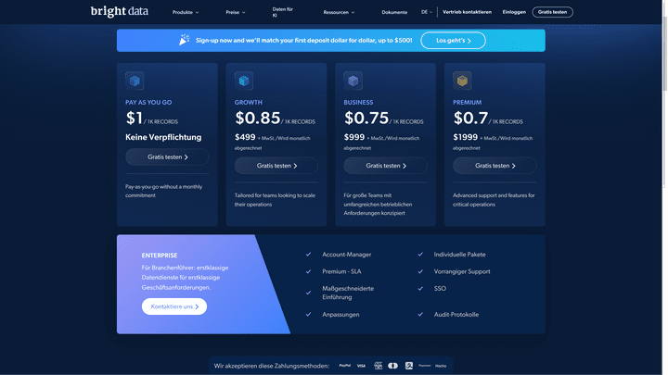Click Gratis testen in the top navigation
Viewport: 668px width, 375px height.
pyautogui.click(x=552, y=12)
